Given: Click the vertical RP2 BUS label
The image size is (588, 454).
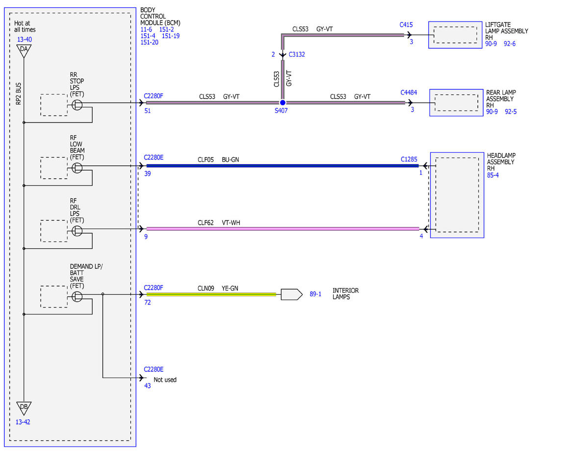Looking at the screenshot, I should pos(18,94).
